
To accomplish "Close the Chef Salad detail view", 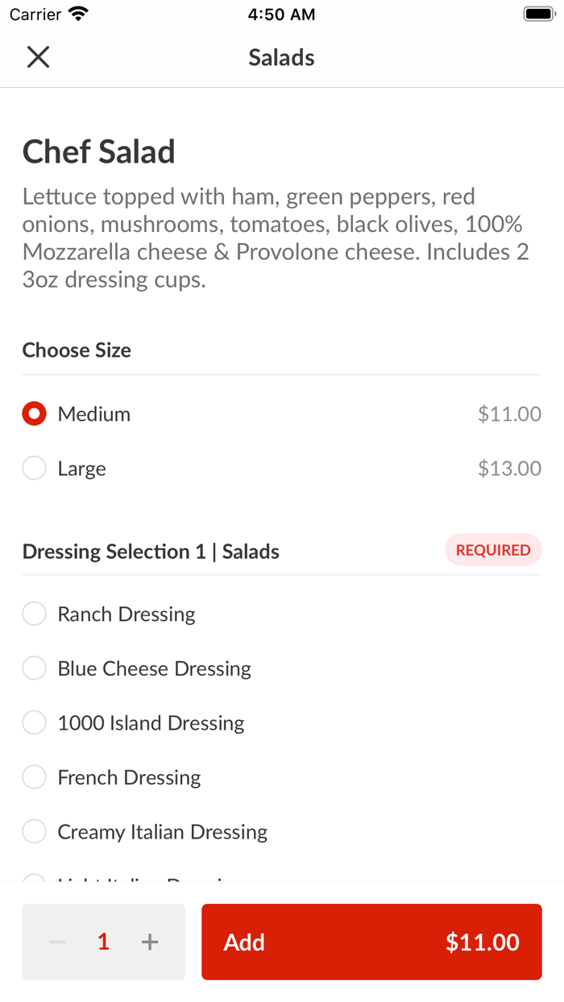I will (38, 57).
